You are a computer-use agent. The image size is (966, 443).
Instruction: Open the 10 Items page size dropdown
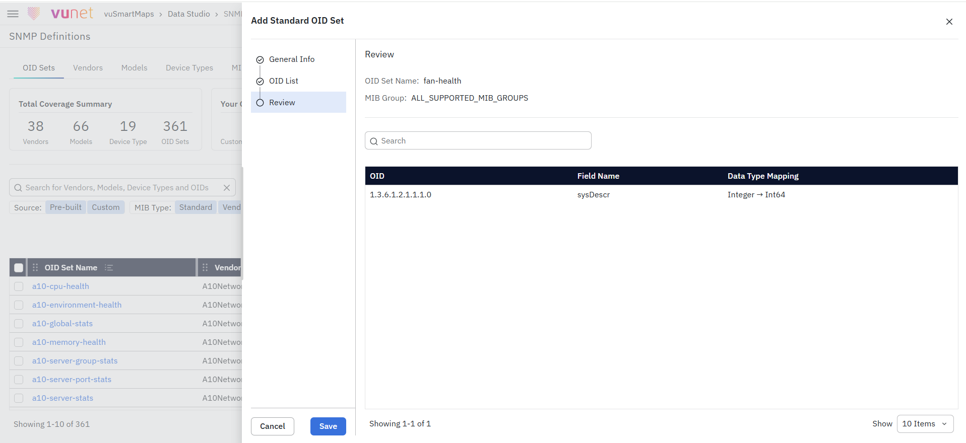tap(925, 424)
